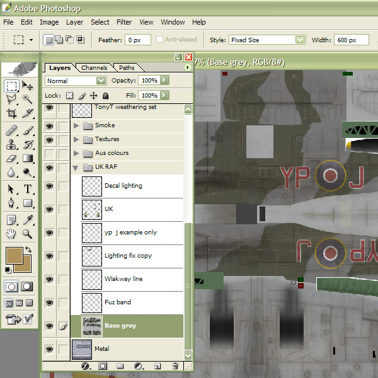Image resolution: width=378 pixels, height=378 pixels.
Task: Hide the Fuz band layer
Action: (49, 302)
